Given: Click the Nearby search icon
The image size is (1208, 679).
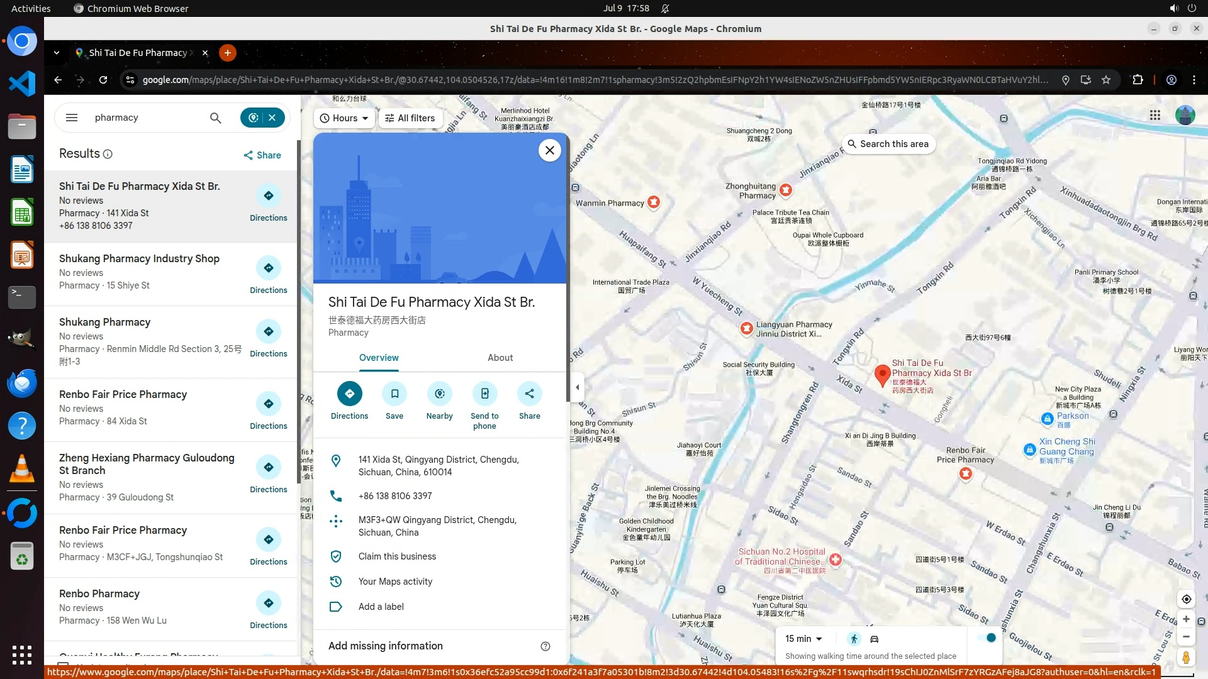Looking at the screenshot, I should (439, 394).
